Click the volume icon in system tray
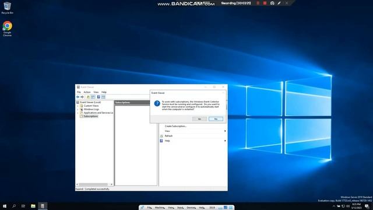This screenshot has width=373, height=210. tap(348, 206)
